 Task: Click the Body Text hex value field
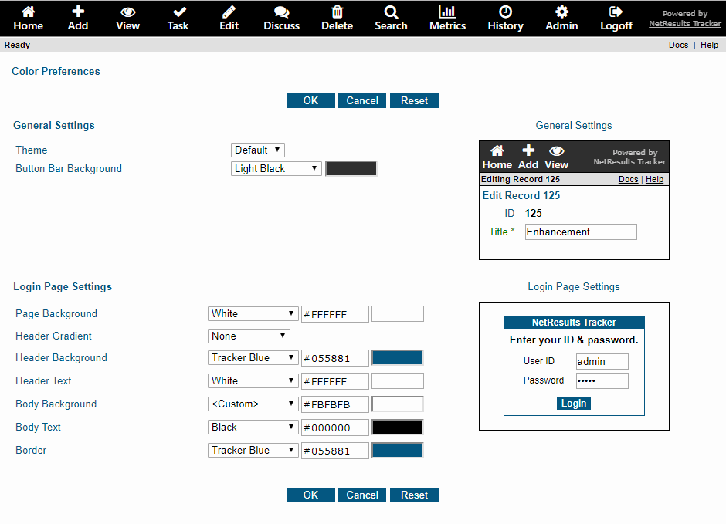click(x=335, y=428)
